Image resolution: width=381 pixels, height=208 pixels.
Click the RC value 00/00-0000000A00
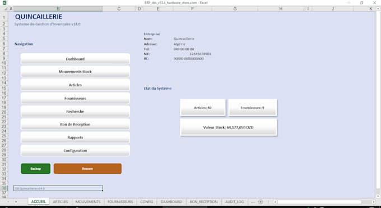pyautogui.click(x=189, y=59)
